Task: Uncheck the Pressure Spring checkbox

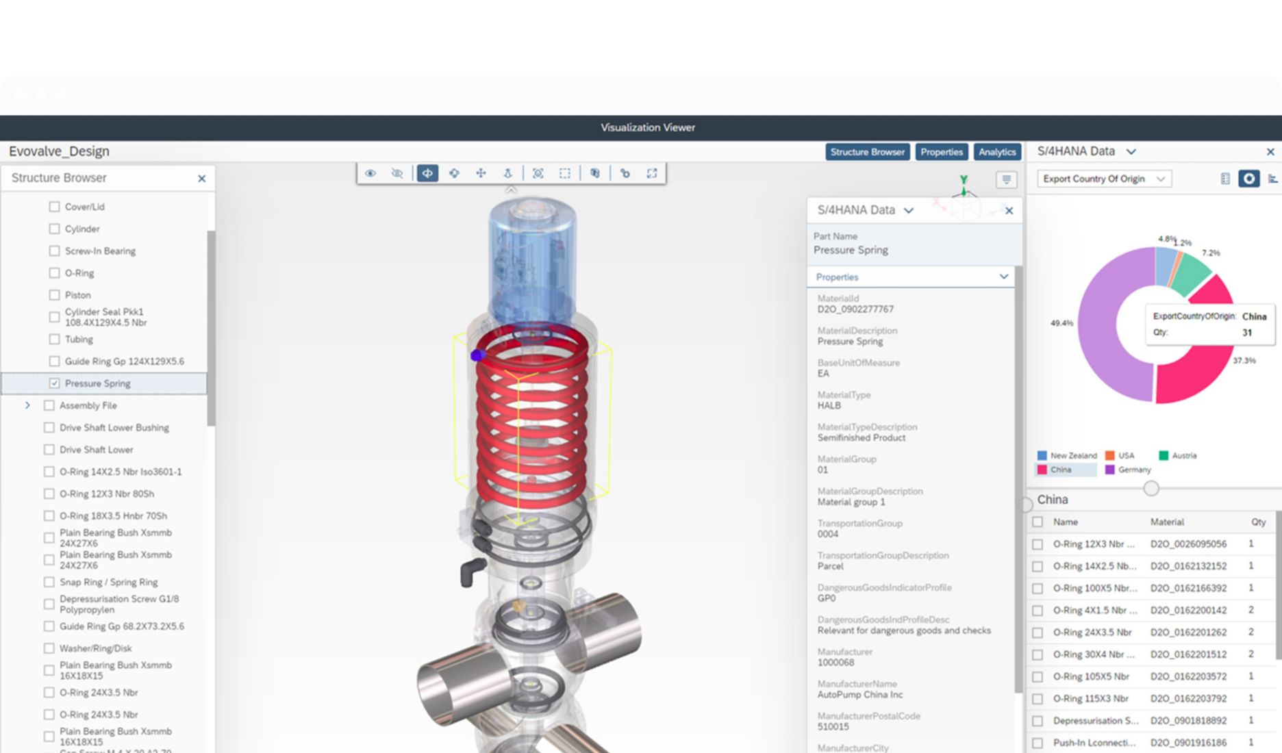Action: [54, 383]
